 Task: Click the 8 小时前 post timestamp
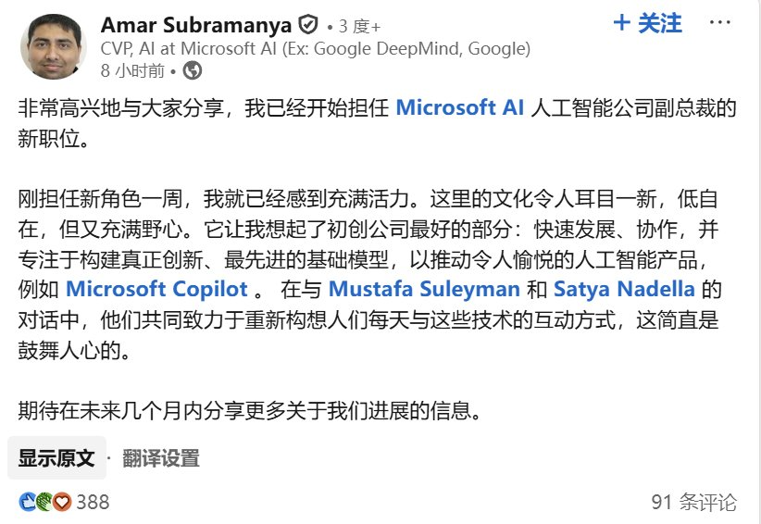click(x=132, y=71)
